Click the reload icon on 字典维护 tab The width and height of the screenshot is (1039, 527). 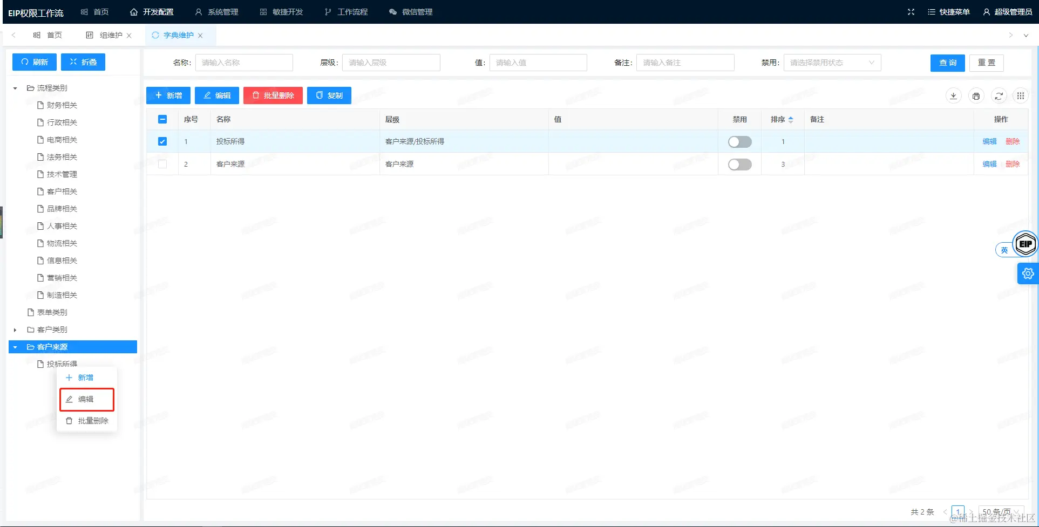tap(155, 35)
